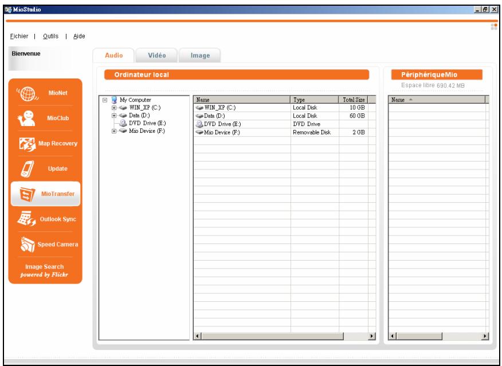Click Removable Disk type cell
The height and width of the screenshot is (366, 502).
coord(312,132)
